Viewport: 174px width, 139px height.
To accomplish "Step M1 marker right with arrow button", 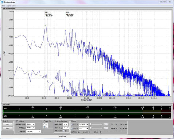I will [x=107, y=124].
